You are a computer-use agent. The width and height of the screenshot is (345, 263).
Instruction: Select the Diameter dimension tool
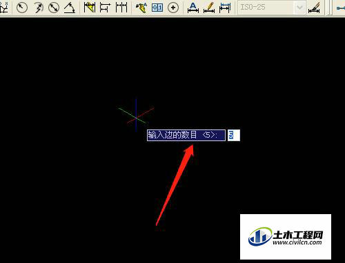click(x=54, y=8)
